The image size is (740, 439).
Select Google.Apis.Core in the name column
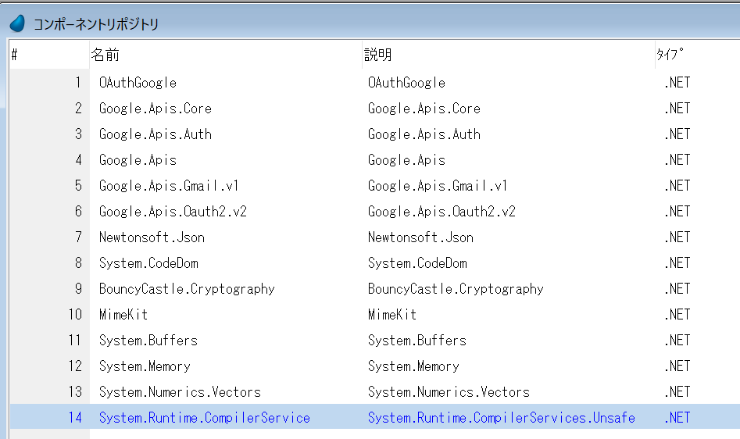[x=155, y=109]
